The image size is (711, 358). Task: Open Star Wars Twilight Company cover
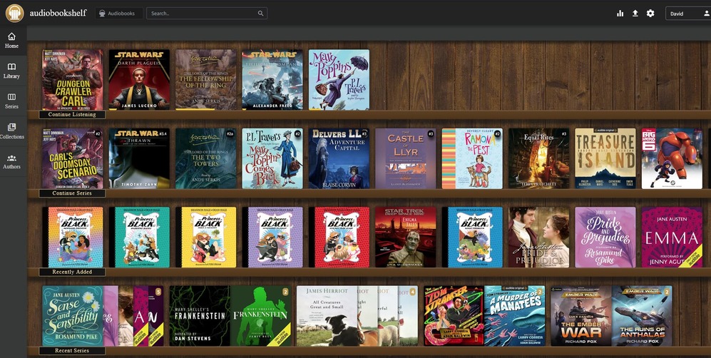pos(272,80)
